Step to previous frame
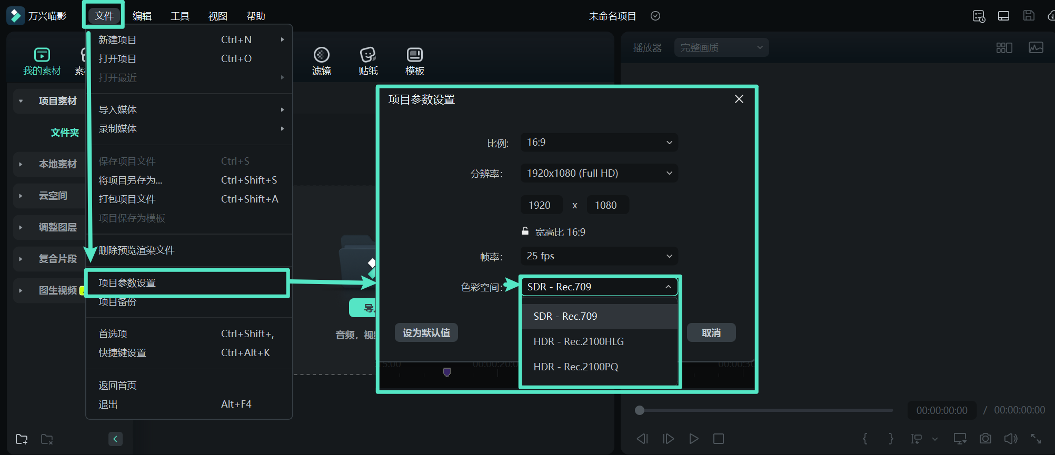 (x=642, y=439)
